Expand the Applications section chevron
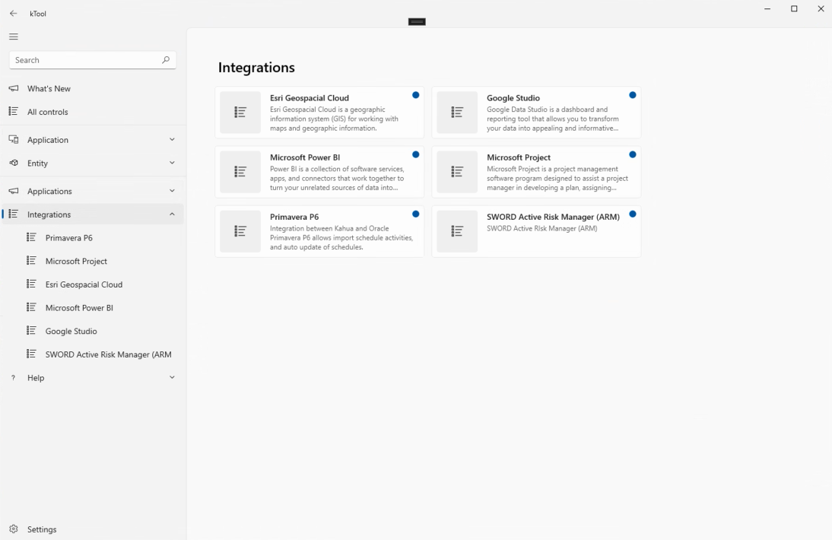The width and height of the screenshot is (832, 540). point(172,191)
